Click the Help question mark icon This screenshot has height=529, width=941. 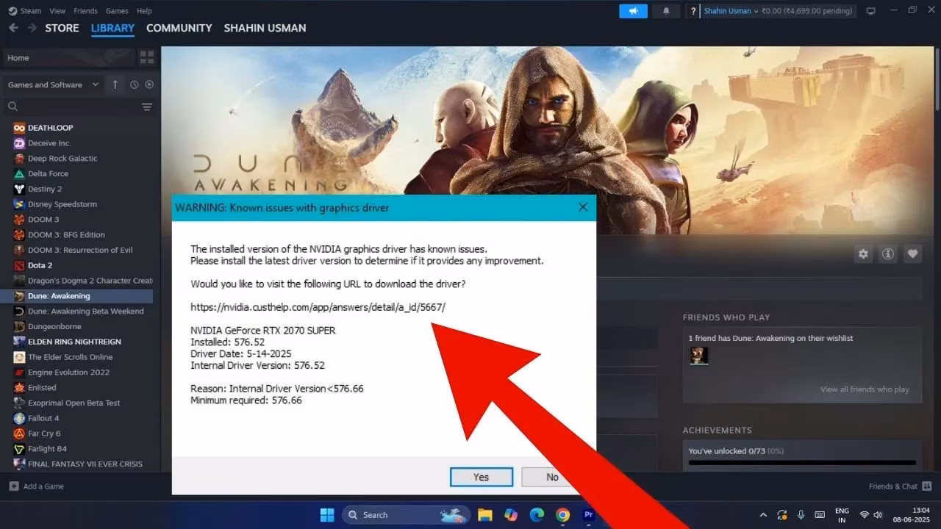692,10
